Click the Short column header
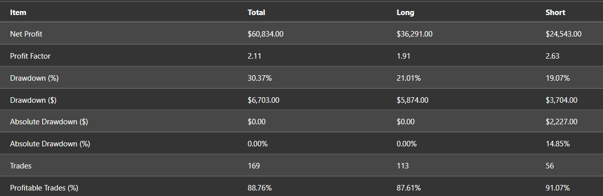The height and width of the screenshot is (196, 603). pos(555,12)
